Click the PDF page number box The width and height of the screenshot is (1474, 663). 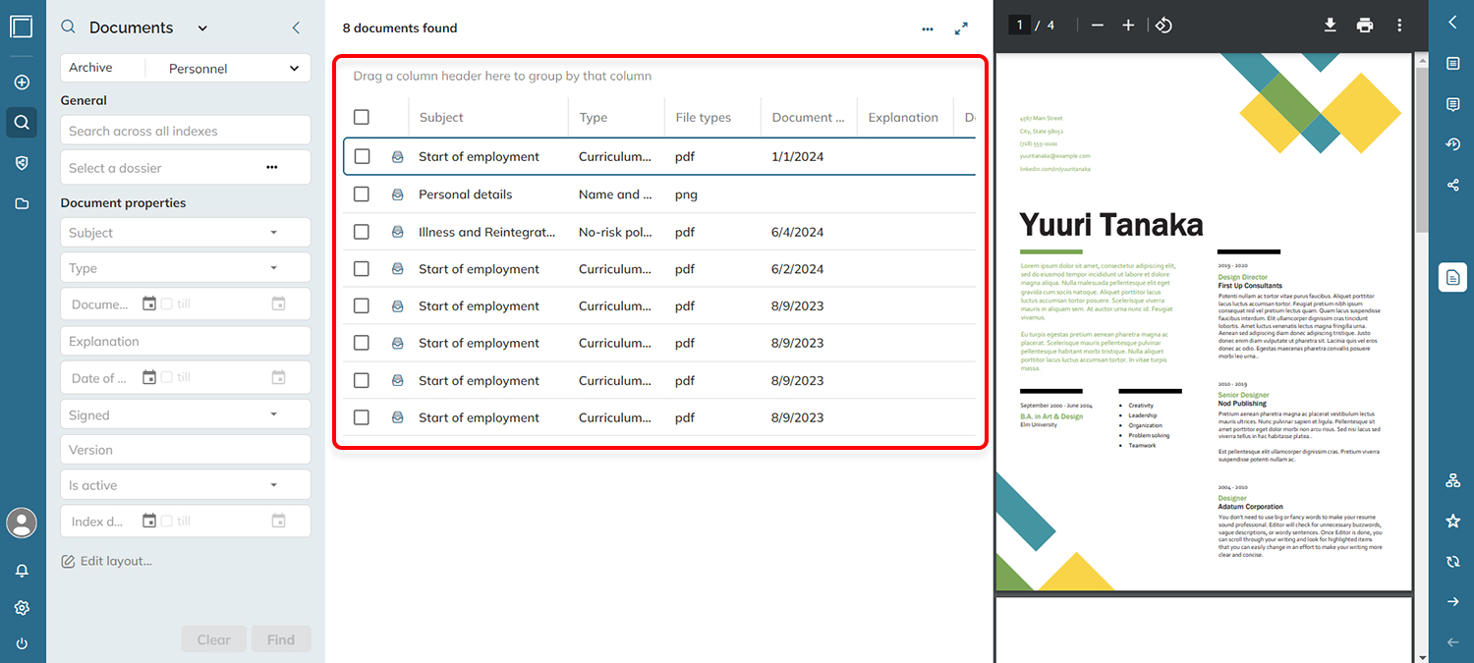(x=1020, y=25)
